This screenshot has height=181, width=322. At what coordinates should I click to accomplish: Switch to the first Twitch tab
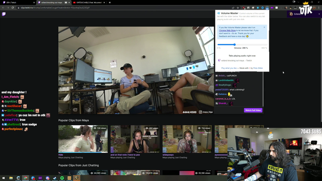coord(18,3)
